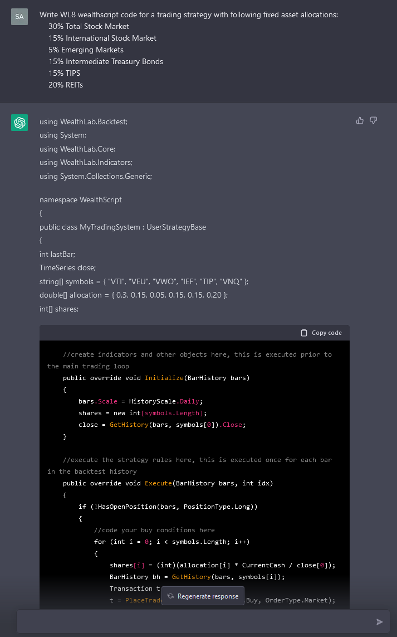Click the circular arrows regenerate icon
This screenshot has height=637, width=397.
(170, 596)
